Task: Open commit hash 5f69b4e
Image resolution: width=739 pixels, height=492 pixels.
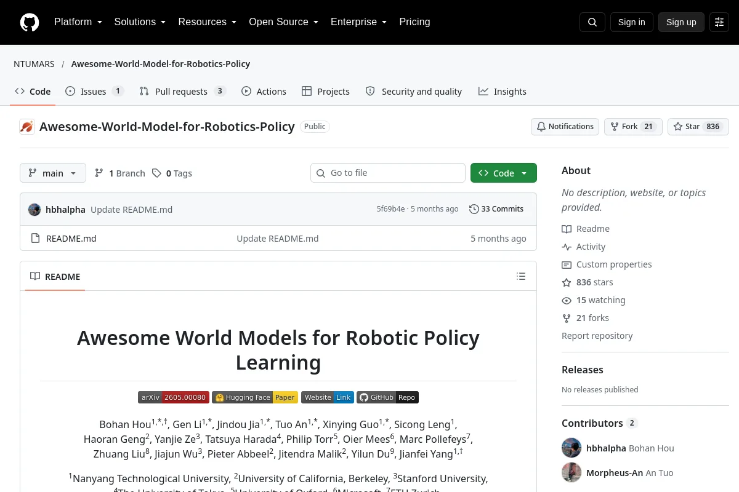Action: coord(391,209)
